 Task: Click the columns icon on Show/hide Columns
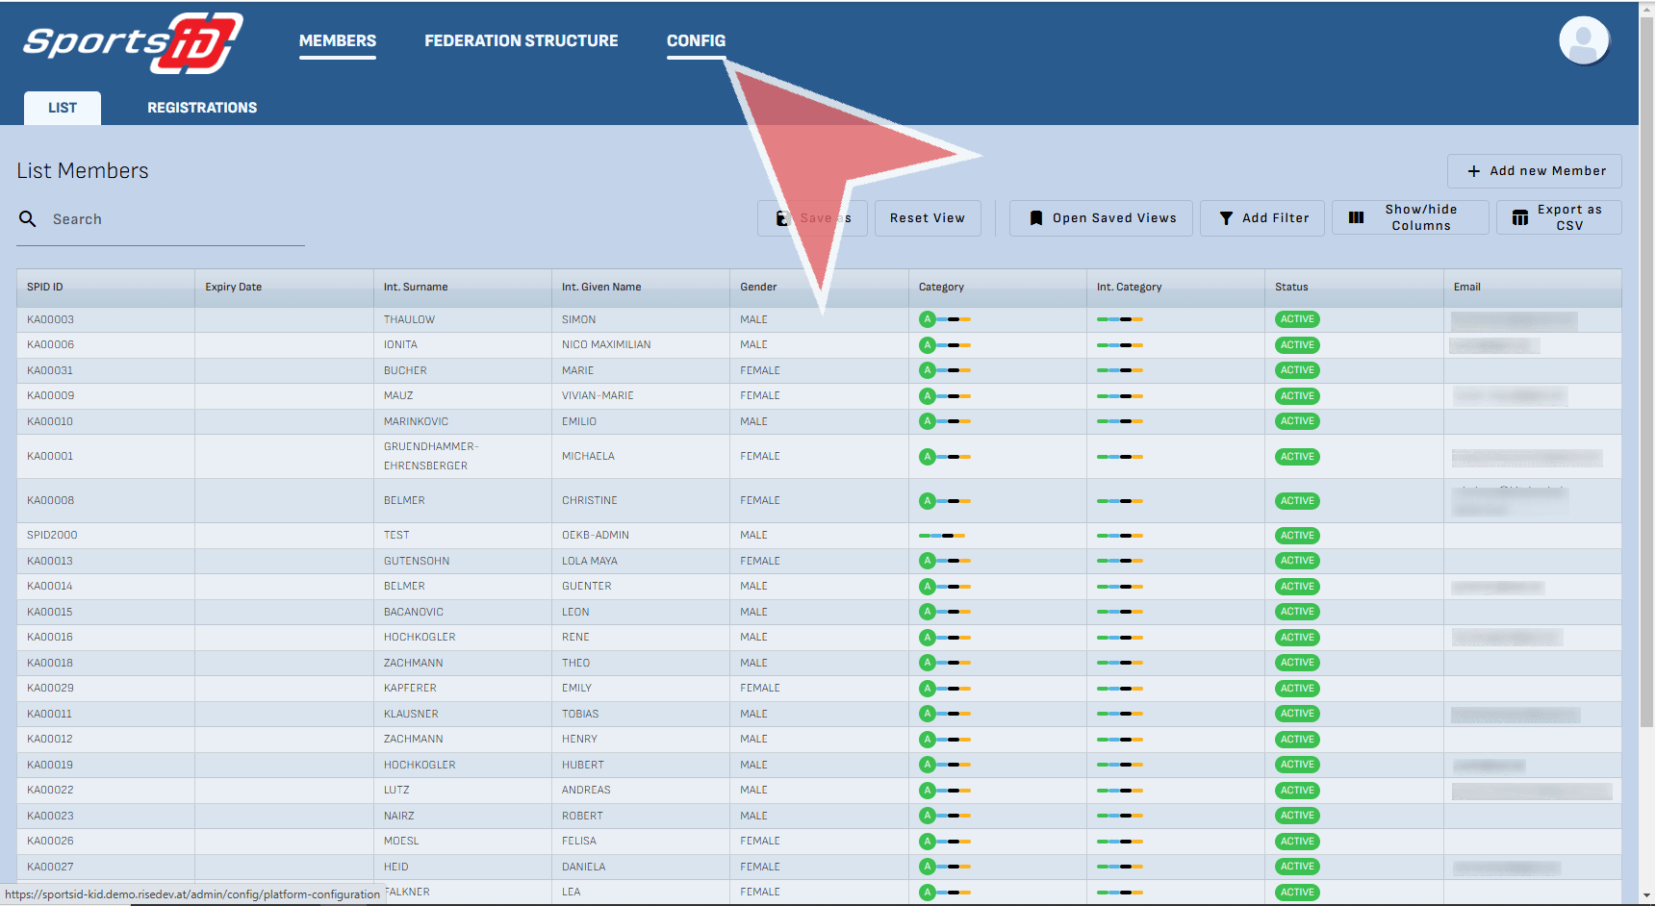point(1356,217)
